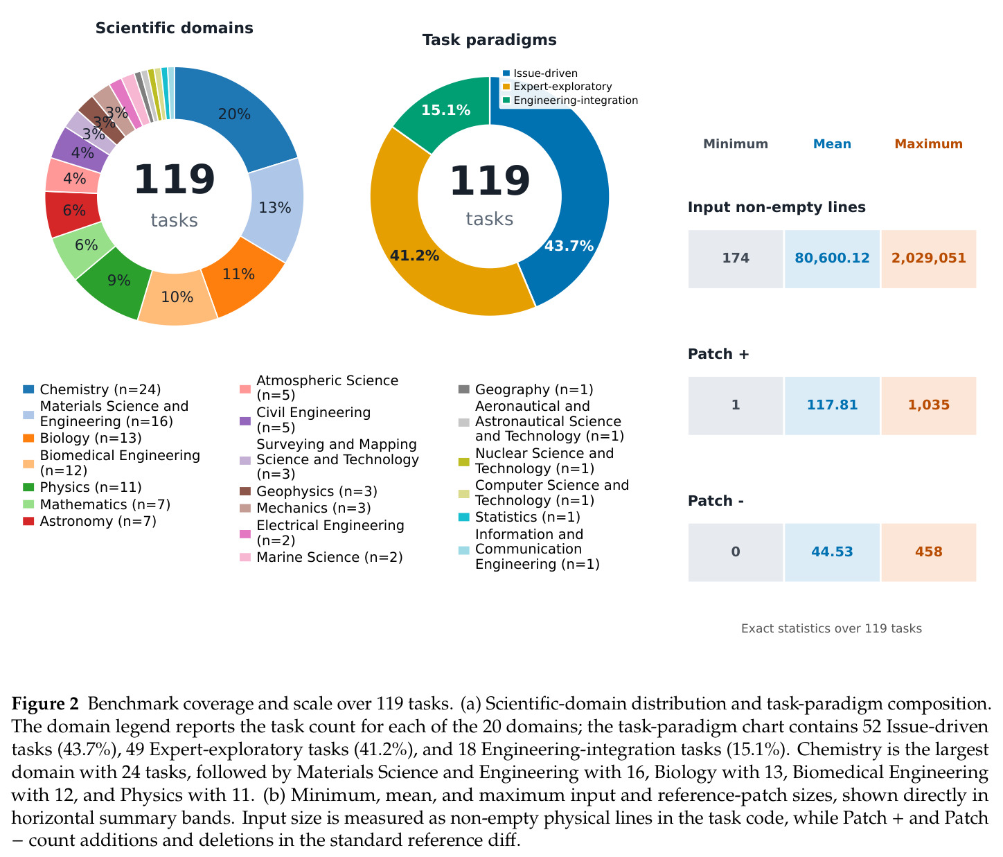Click the Statistics legend swatch
This screenshot has width=1003, height=857.
(464, 517)
